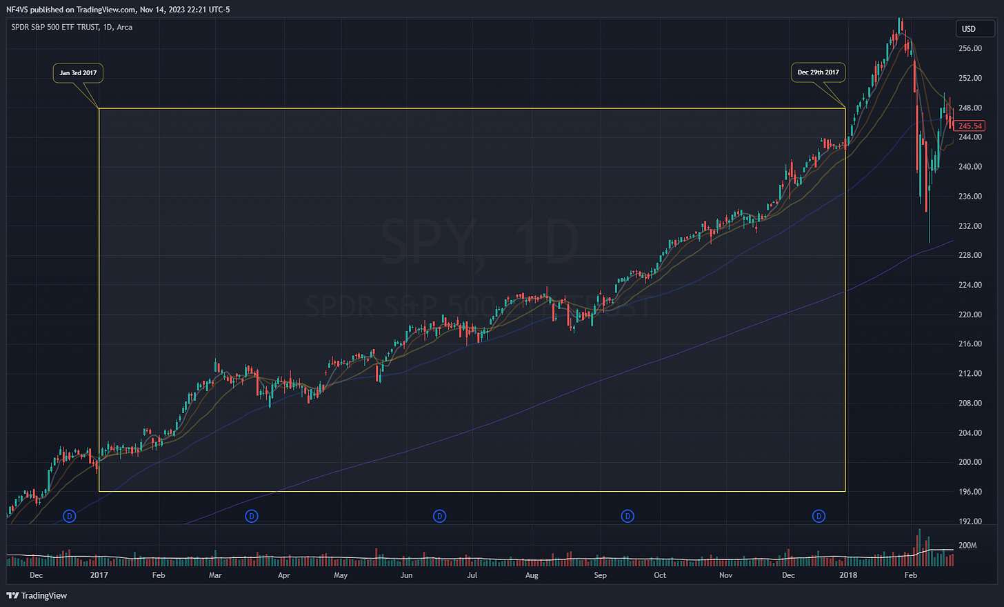Click the 204.00 price axis label

pos(970,433)
